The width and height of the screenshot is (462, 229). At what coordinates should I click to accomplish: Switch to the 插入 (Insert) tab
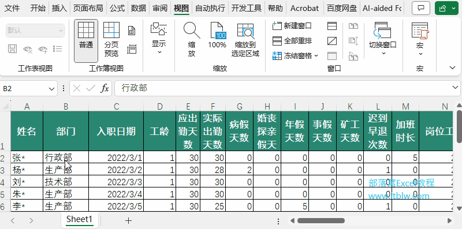click(x=59, y=8)
